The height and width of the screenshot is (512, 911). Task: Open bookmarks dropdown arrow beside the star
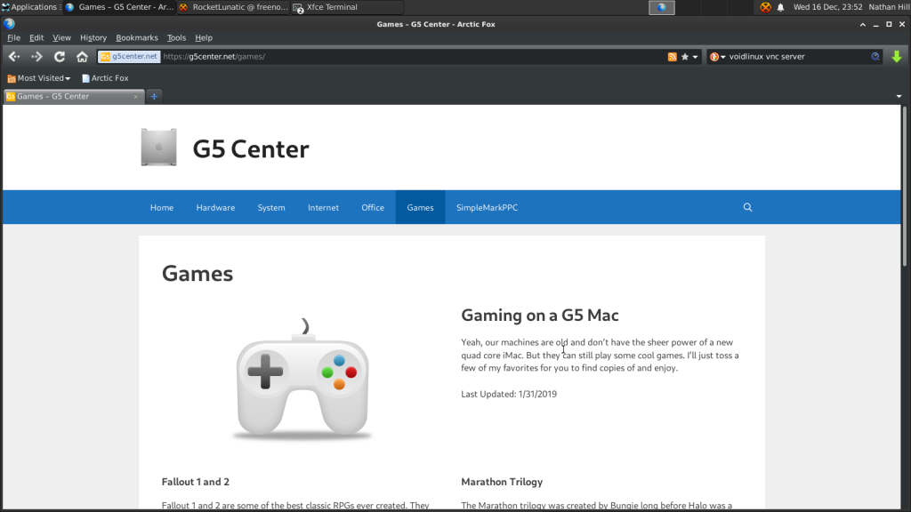[695, 57]
